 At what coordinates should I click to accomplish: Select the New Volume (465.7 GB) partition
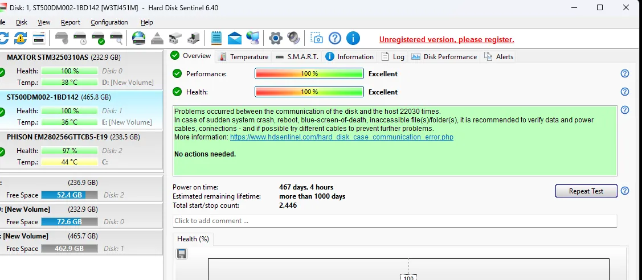[x=81, y=242]
